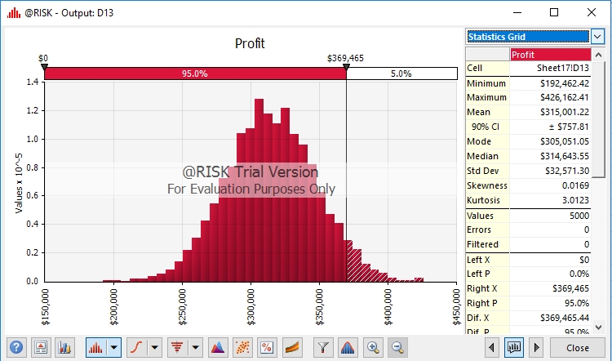Expand the Statistics Grid dropdown
The width and height of the screenshot is (612, 361).
tap(597, 37)
